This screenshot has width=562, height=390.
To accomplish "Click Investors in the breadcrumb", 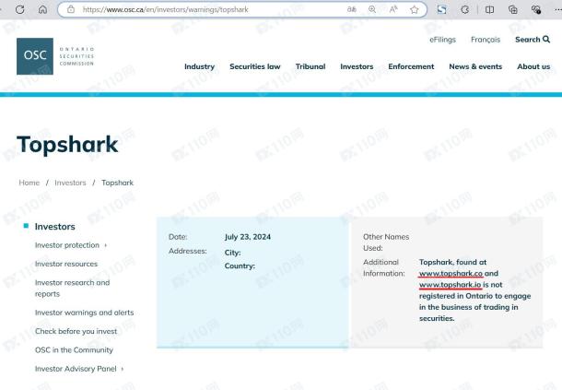I will [70, 183].
